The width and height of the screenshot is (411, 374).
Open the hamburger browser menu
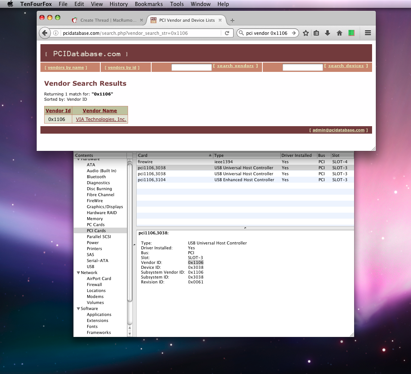(368, 33)
